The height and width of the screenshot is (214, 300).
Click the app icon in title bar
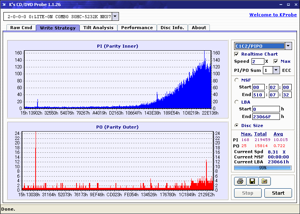tap(4, 5)
